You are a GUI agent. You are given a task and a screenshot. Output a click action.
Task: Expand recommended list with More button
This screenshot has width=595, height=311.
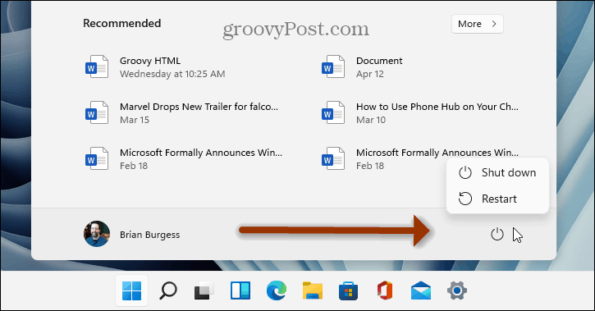coord(478,24)
